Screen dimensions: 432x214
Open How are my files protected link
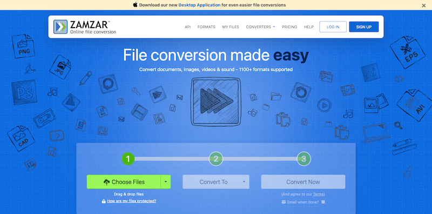(x=132, y=201)
